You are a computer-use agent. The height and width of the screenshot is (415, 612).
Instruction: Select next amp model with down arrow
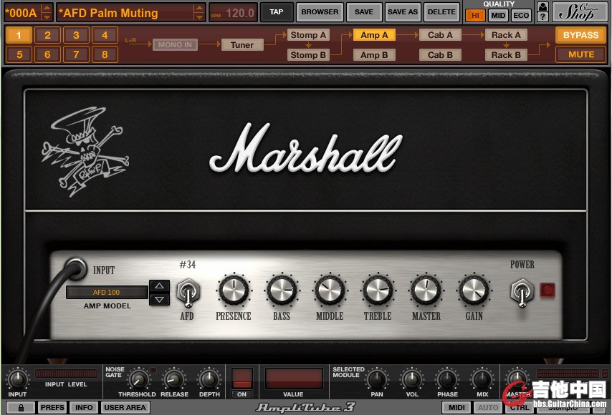pyautogui.click(x=159, y=299)
